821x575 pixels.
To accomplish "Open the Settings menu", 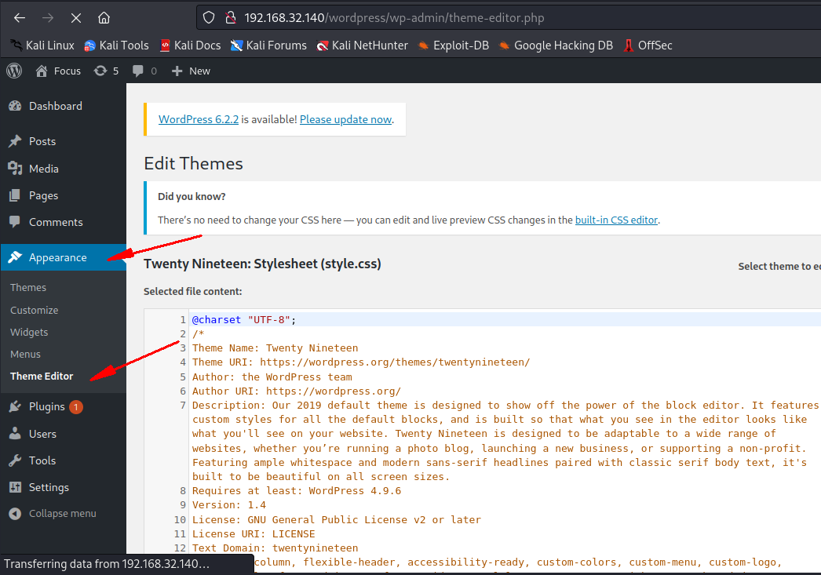I will (x=63, y=487).
